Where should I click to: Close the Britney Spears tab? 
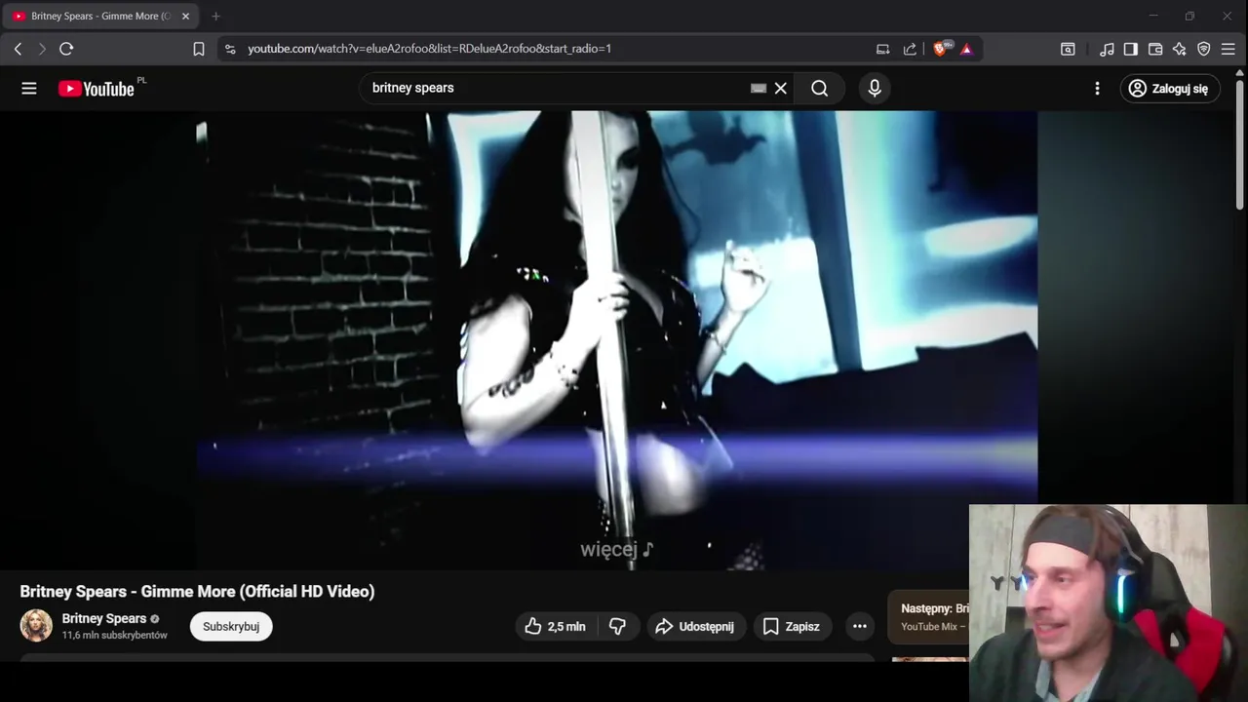pos(185,17)
